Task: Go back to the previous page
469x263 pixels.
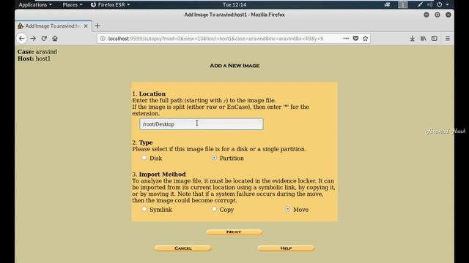Action: click(21, 39)
